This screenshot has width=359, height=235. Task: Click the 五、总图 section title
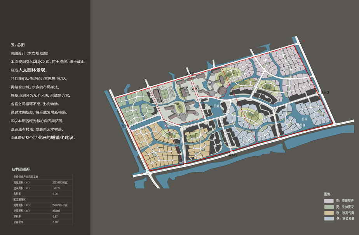click(17, 45)
